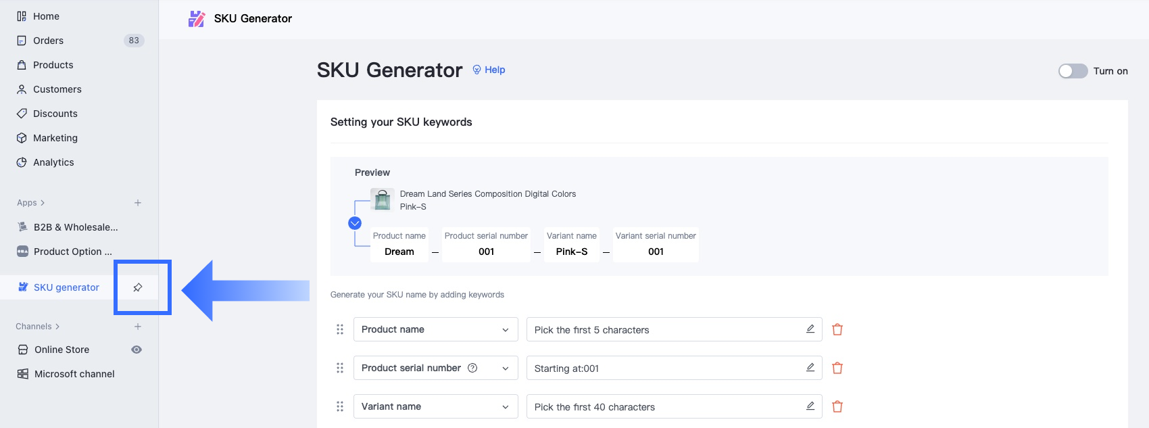Open Orders in the sidebar
This screenshot has width=1149, height=428.
click(x=48, y=41)
